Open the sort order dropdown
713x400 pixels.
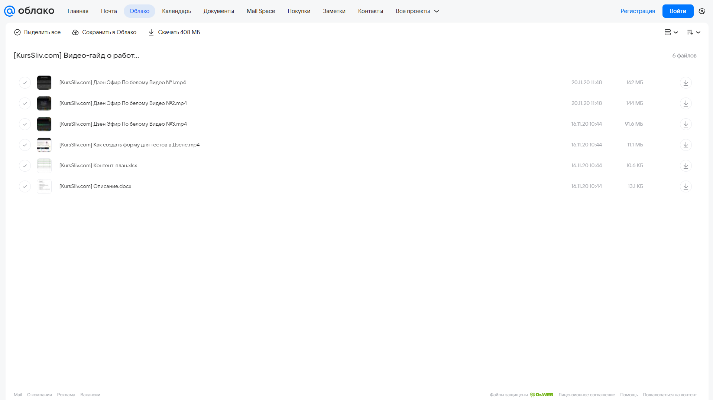pyautogui.click(x=693, y=32)
